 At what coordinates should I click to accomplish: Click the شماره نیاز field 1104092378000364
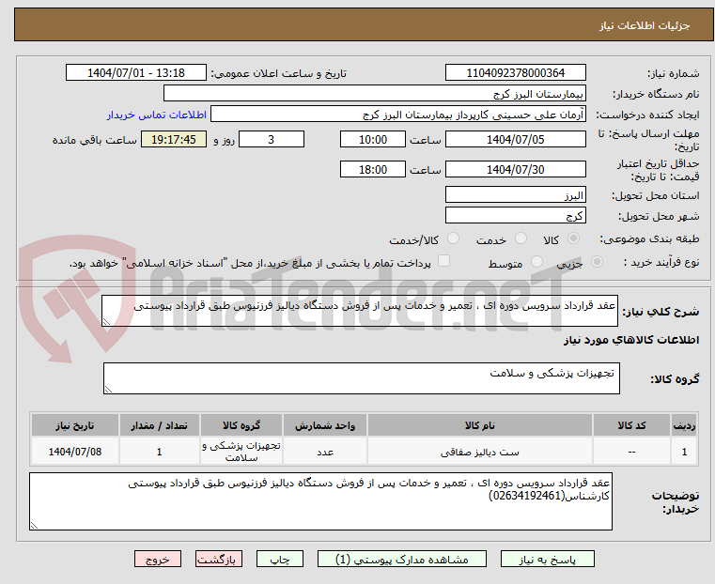click(515, 73)
